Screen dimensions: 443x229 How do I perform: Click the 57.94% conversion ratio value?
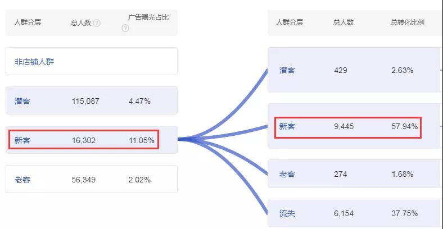[405, 126]
